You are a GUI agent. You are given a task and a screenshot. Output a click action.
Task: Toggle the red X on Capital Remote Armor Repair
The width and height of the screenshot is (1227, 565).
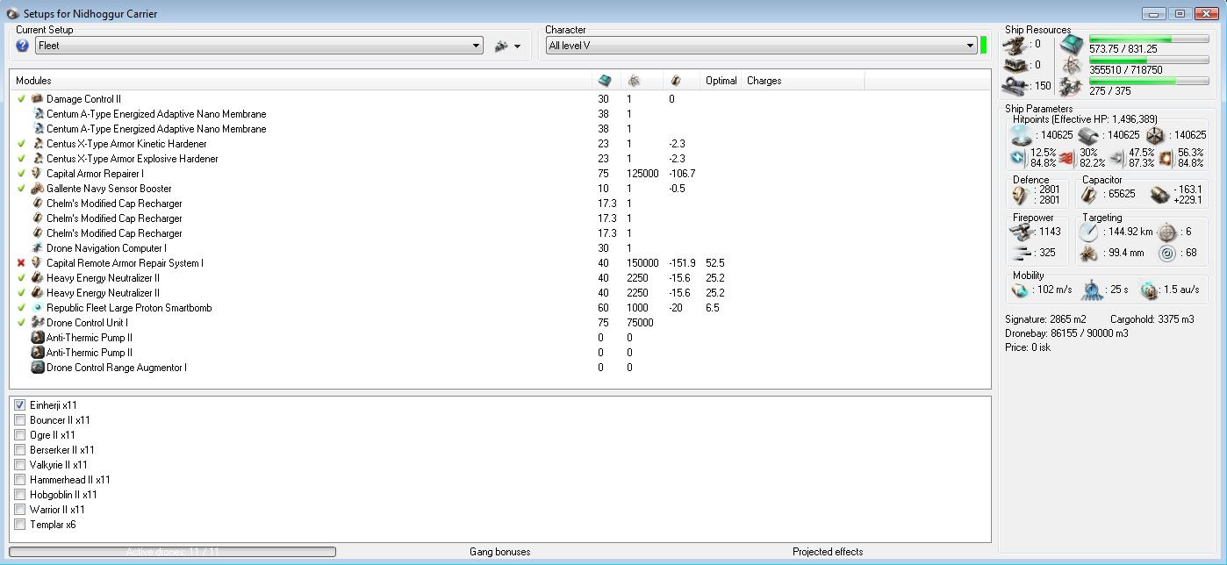point(21,263)
